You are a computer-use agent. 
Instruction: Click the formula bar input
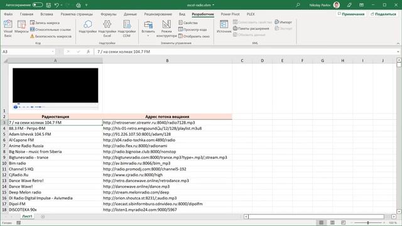click(245, 51)
